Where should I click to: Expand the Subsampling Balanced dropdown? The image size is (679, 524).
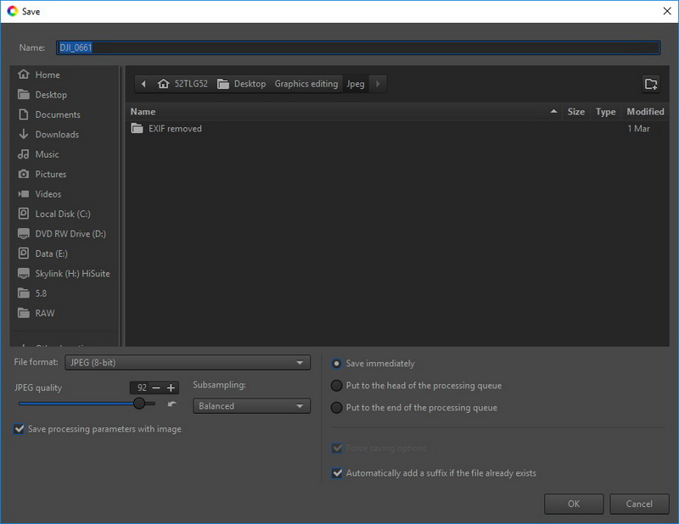[x=251, y=406]
